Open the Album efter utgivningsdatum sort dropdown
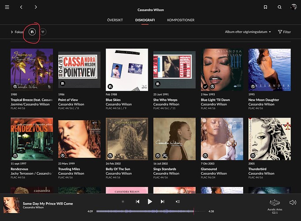 click(x=248, y=32)
